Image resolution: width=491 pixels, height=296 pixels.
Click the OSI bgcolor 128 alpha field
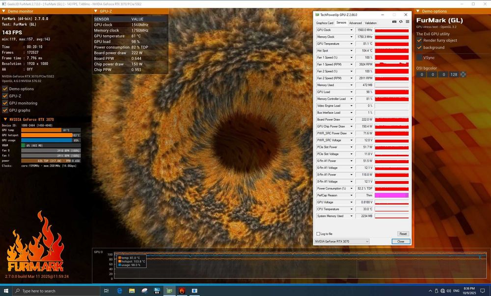coord(454,74)
